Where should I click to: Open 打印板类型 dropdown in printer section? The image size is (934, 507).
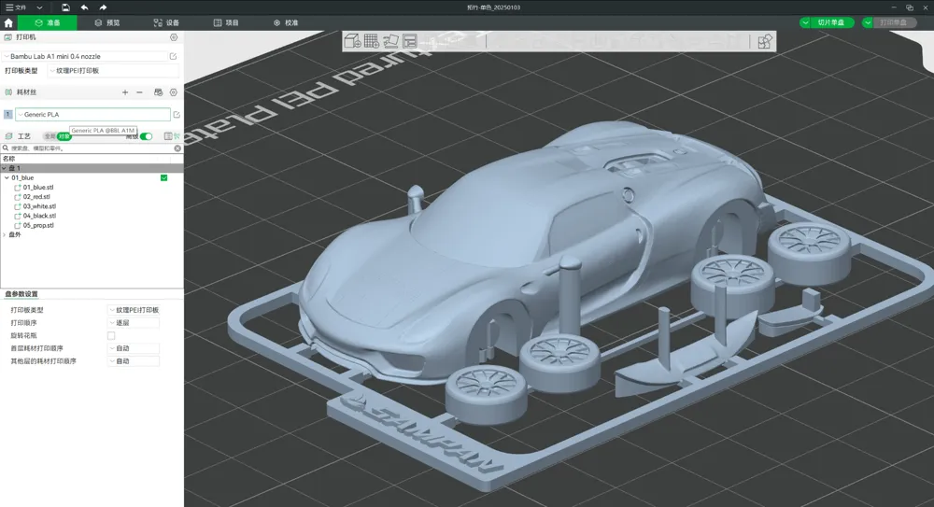(x=113, y=70)
